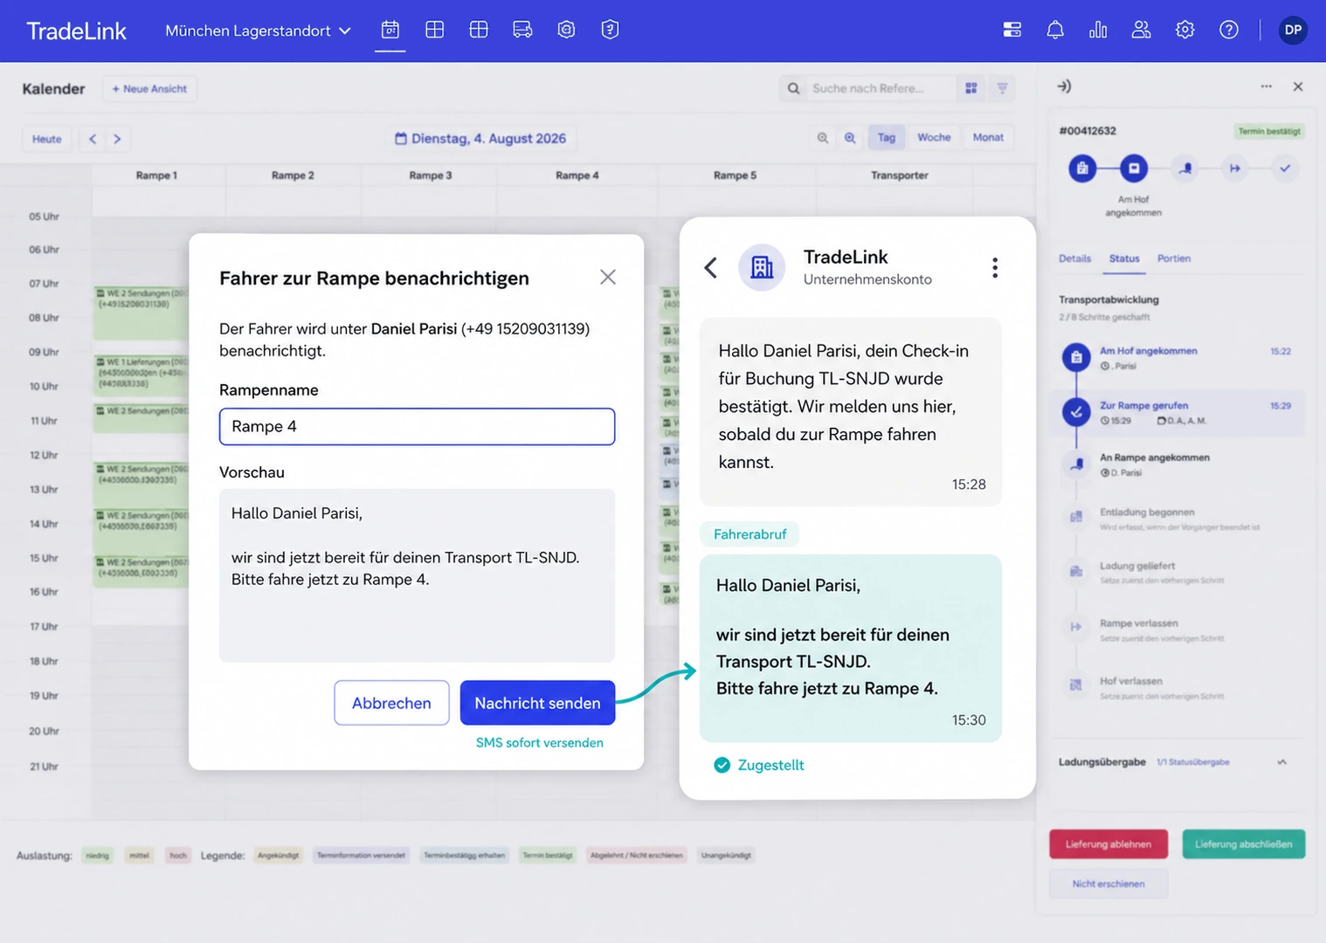This screenshot has width=1326, height=943.
Task: Switch to Monat calendar view
Action: pos(988,138)
